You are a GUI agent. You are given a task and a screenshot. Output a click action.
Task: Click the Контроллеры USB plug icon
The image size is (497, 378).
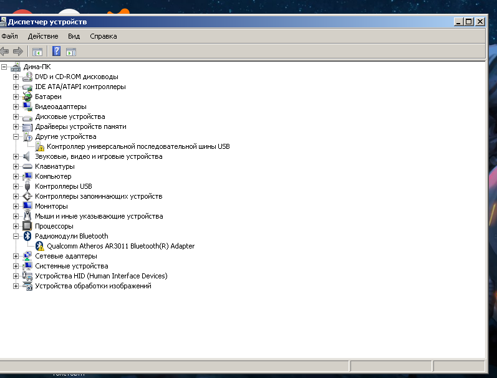coord(27,186)
